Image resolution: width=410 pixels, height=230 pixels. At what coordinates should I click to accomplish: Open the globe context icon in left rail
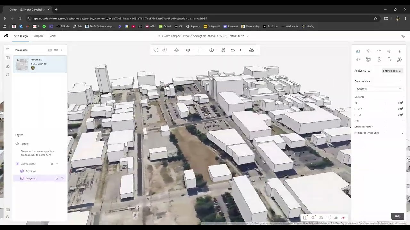pos(7,75)
